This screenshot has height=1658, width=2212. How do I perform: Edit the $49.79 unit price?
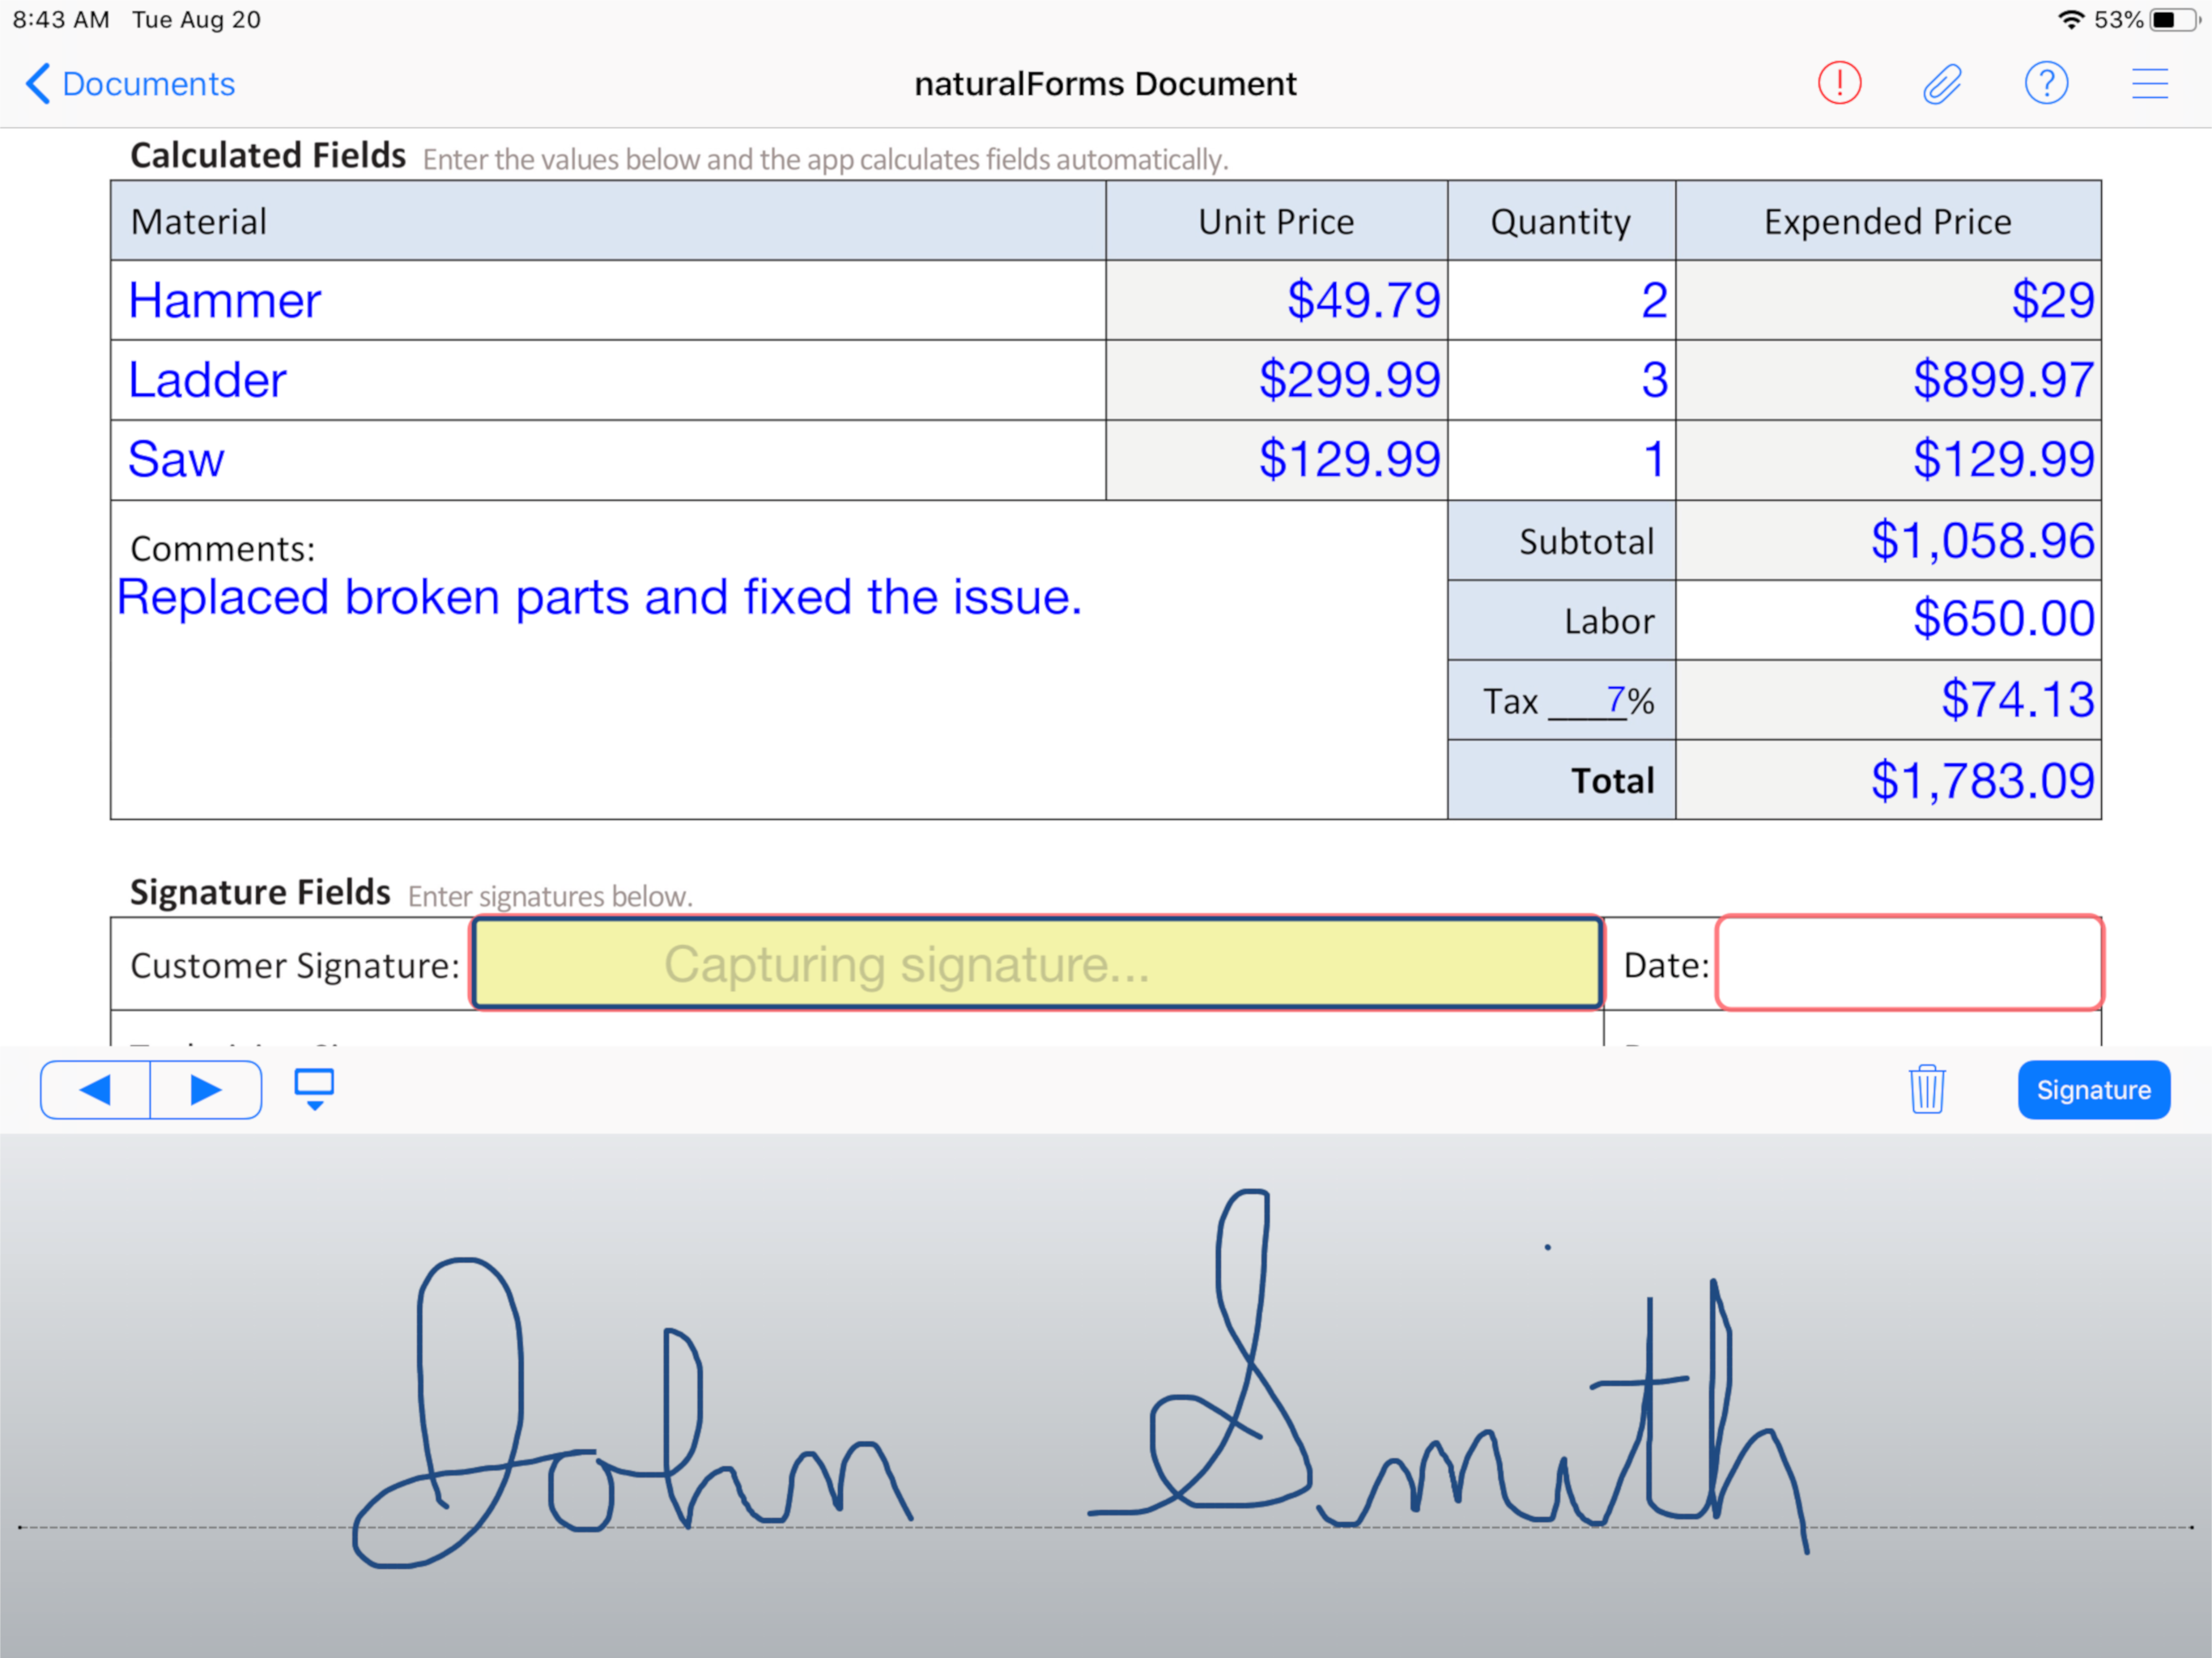coord(1276,300)
